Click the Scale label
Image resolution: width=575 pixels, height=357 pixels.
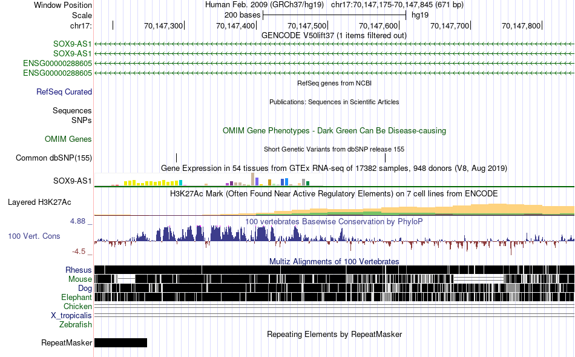click(x=82, y=15)
